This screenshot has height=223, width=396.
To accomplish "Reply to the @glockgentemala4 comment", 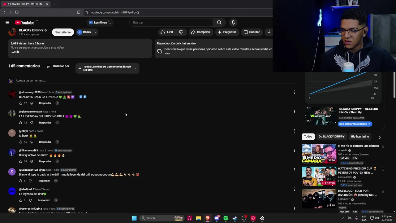I will coord(45,123).
